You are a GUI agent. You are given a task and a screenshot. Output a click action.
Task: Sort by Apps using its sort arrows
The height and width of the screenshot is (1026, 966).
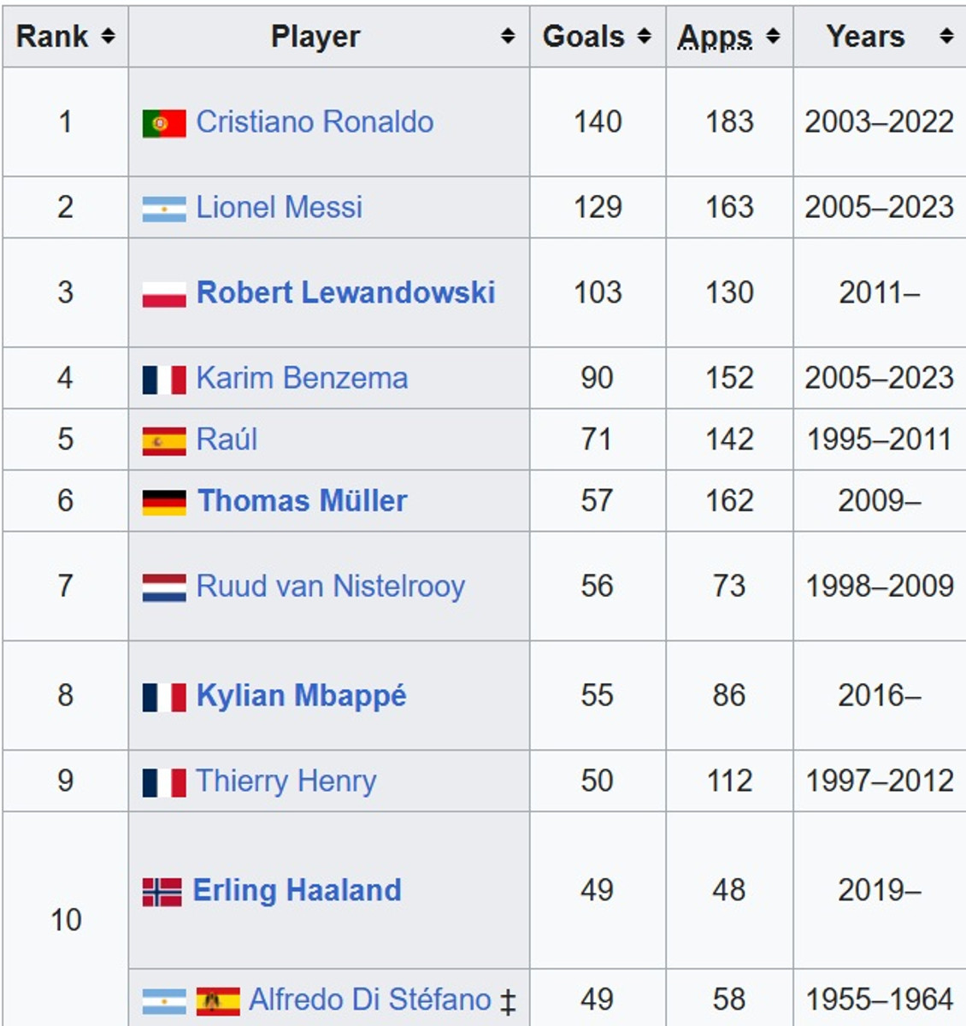pos(773,36)
